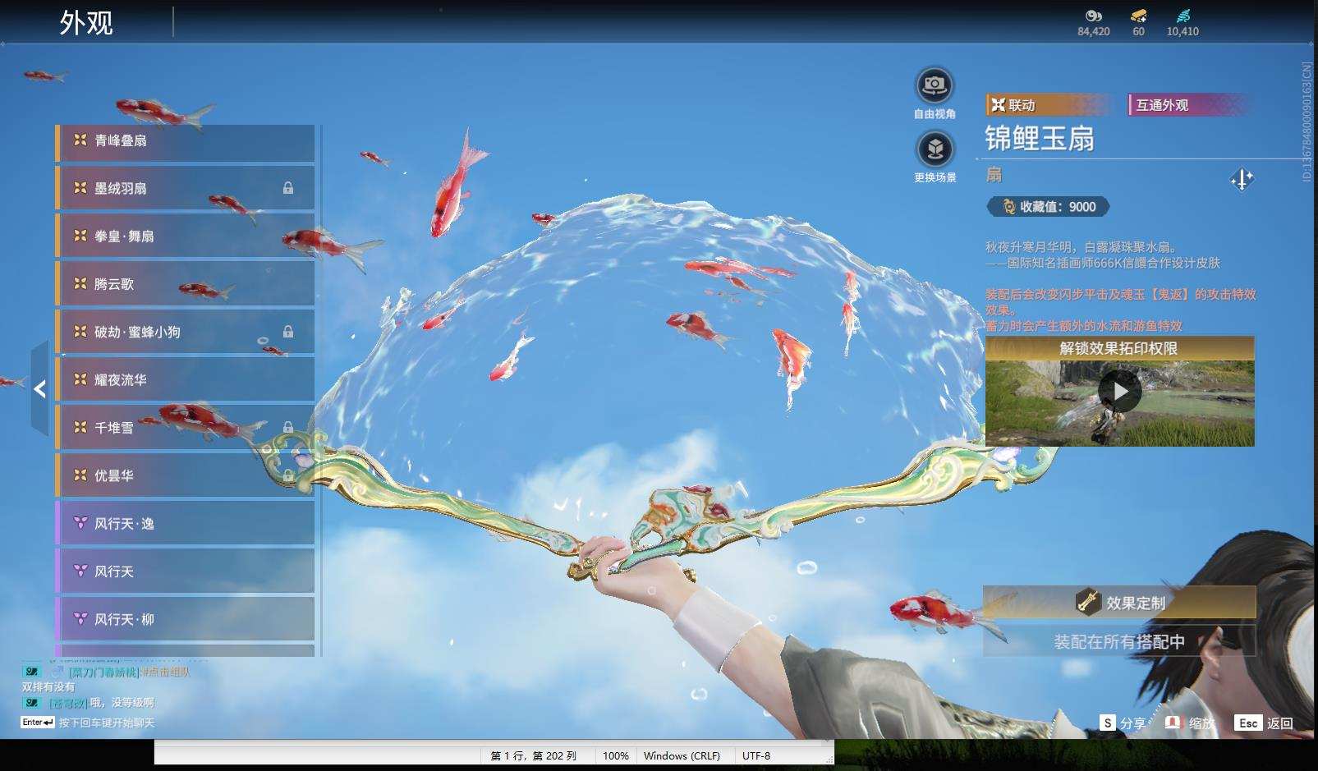Click the 100% zoom in editor status bar
This screenshot has width=1318, height=771.
click(x=616, y=755)
